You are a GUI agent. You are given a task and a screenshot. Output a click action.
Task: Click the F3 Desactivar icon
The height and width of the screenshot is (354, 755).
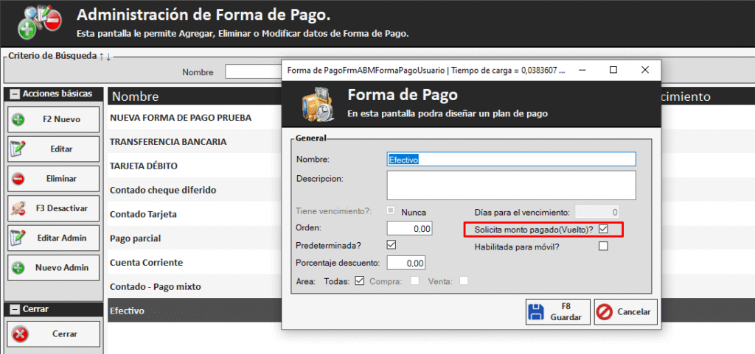point(19,208)
